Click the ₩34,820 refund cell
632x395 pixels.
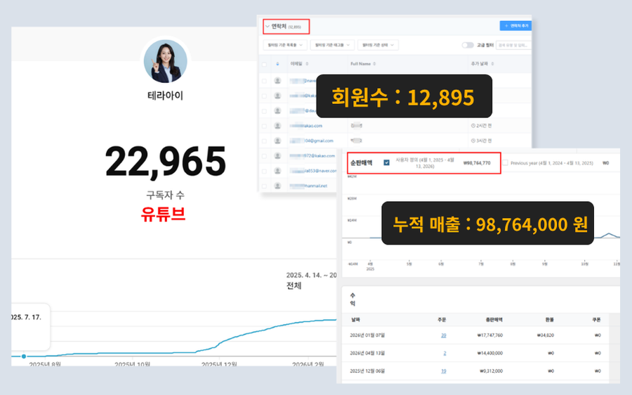[546, 335]
